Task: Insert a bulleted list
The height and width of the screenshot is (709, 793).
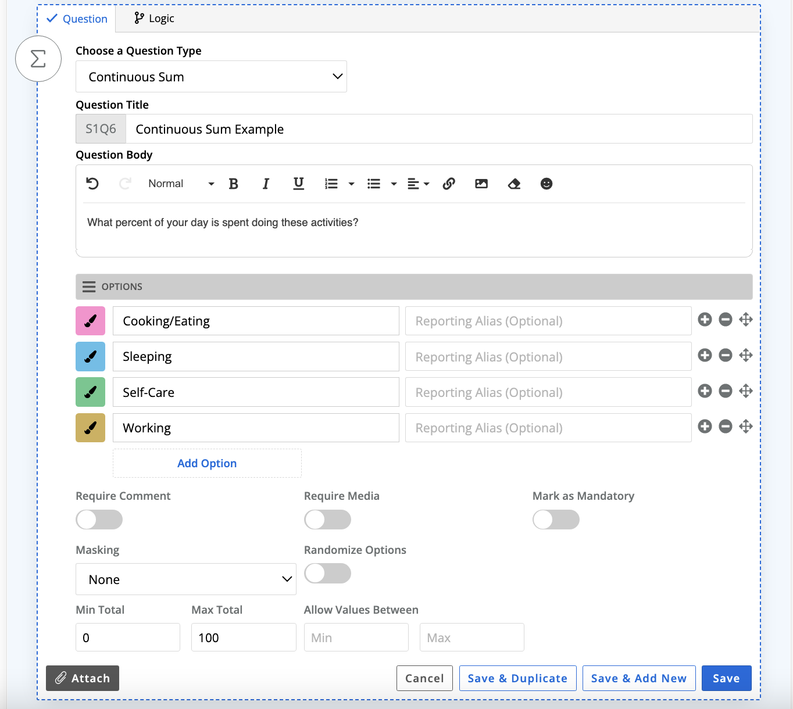Action: click(374, 184)
